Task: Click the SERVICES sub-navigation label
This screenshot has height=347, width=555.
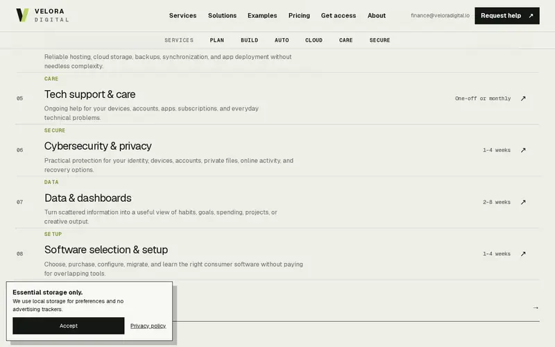Action: tap(179, 40)
